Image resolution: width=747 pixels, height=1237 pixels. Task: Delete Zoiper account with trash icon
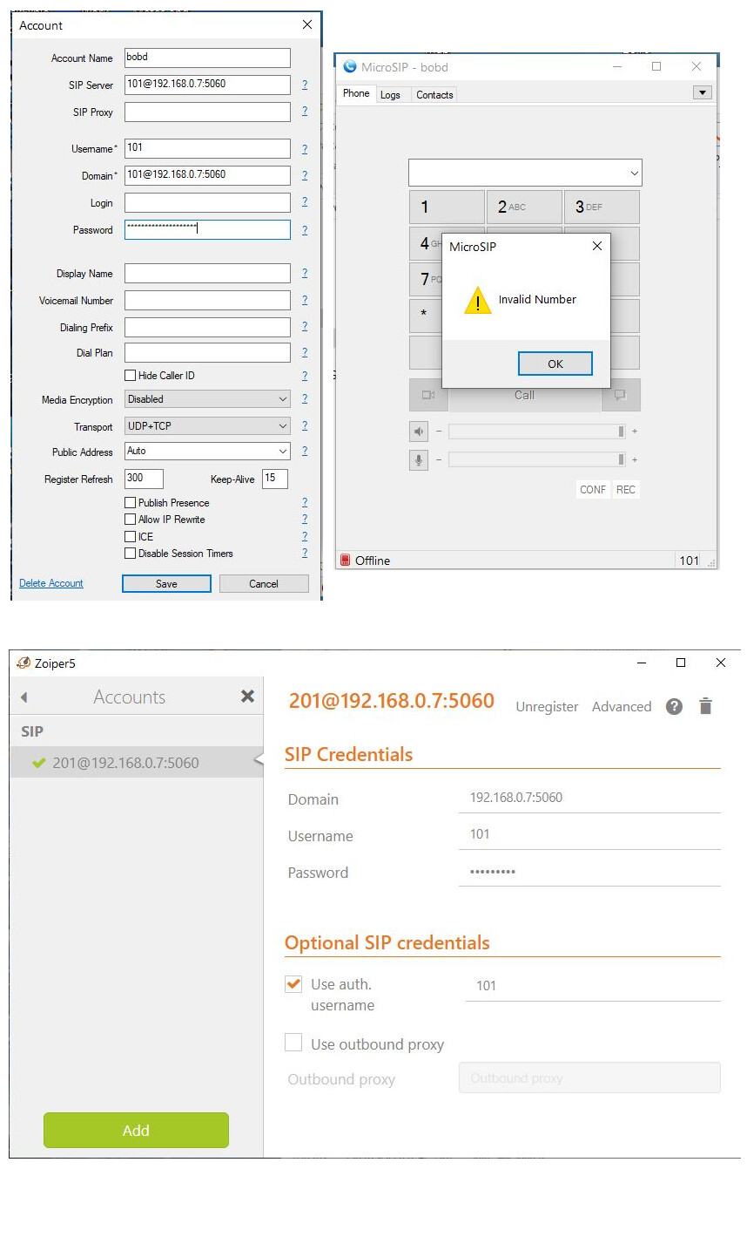pos(705,706)
